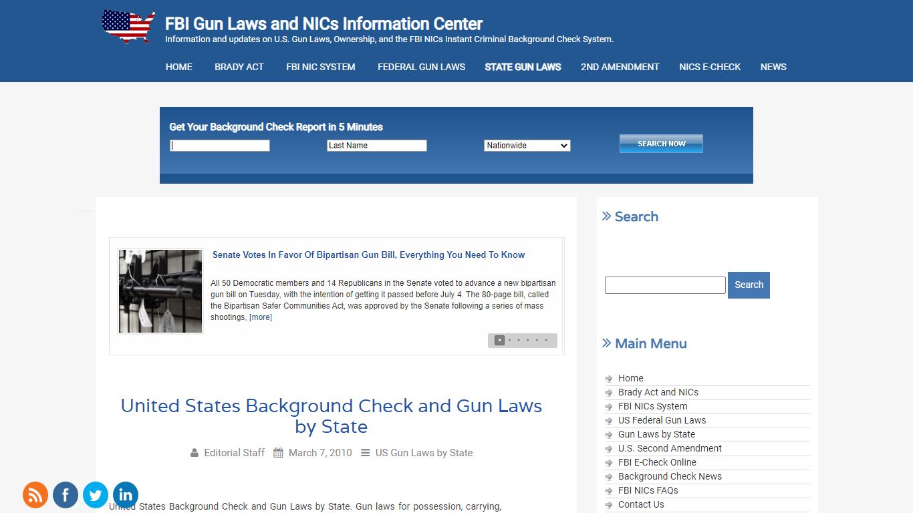Open NEWS in the top navigation

773,67
